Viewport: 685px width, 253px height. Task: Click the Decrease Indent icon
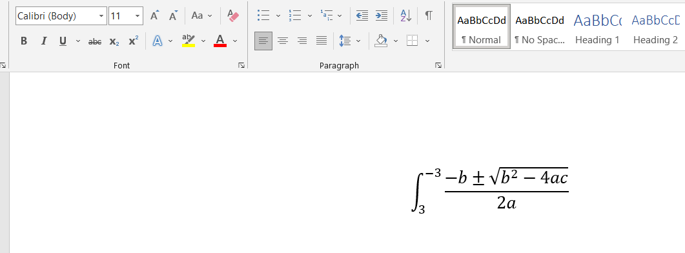[x=362, y=15]
